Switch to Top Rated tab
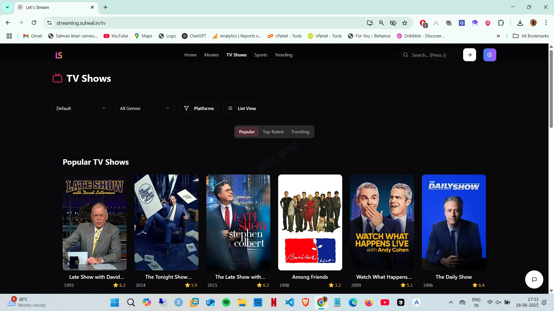This screenshot has height=311, width=554. [273, 132]
